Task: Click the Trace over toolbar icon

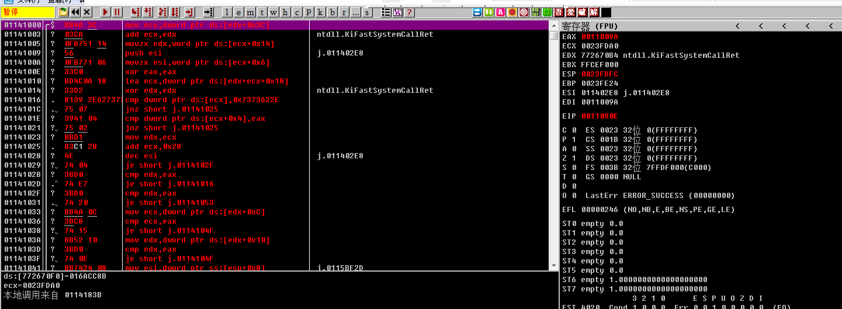Action: click(x=175, y=12)
